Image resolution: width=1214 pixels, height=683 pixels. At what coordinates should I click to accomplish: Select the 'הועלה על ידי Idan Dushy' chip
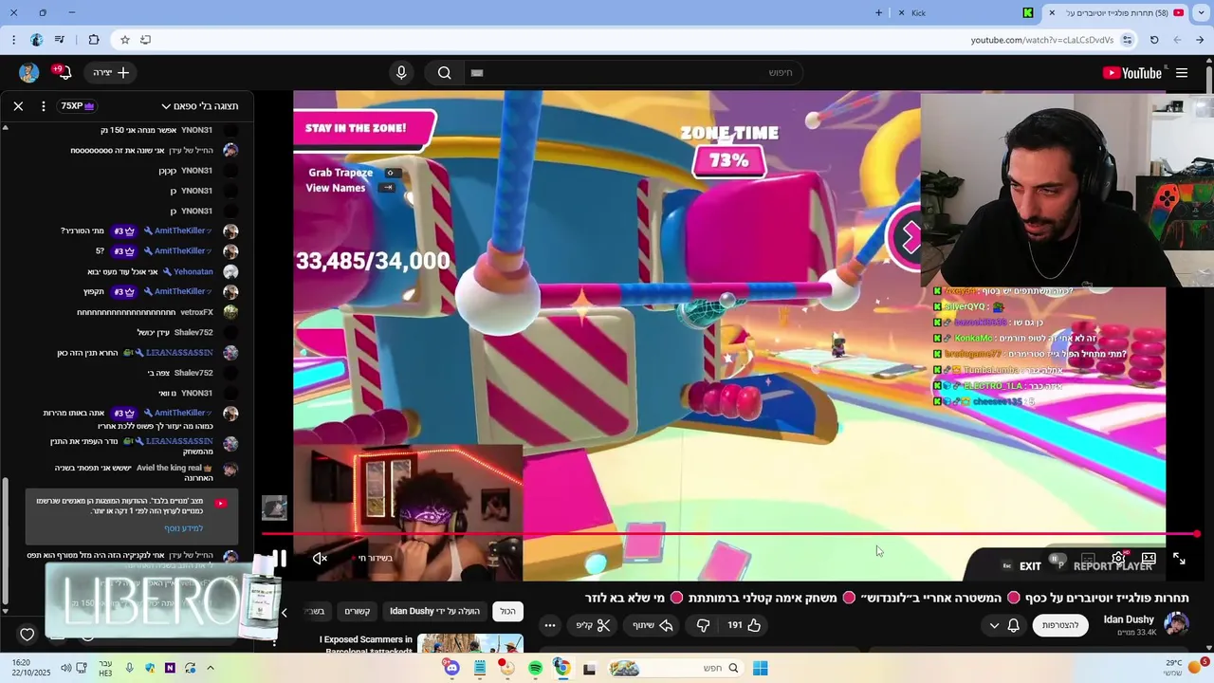coord(435,611)
